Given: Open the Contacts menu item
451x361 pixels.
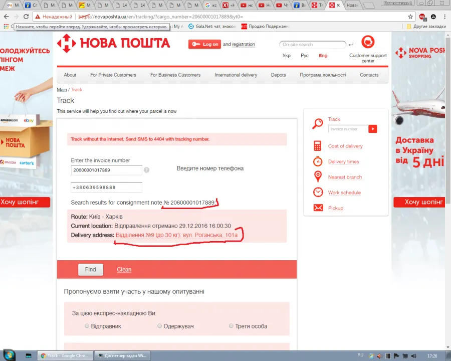Looking at the screenshot, I should [369, 75].
